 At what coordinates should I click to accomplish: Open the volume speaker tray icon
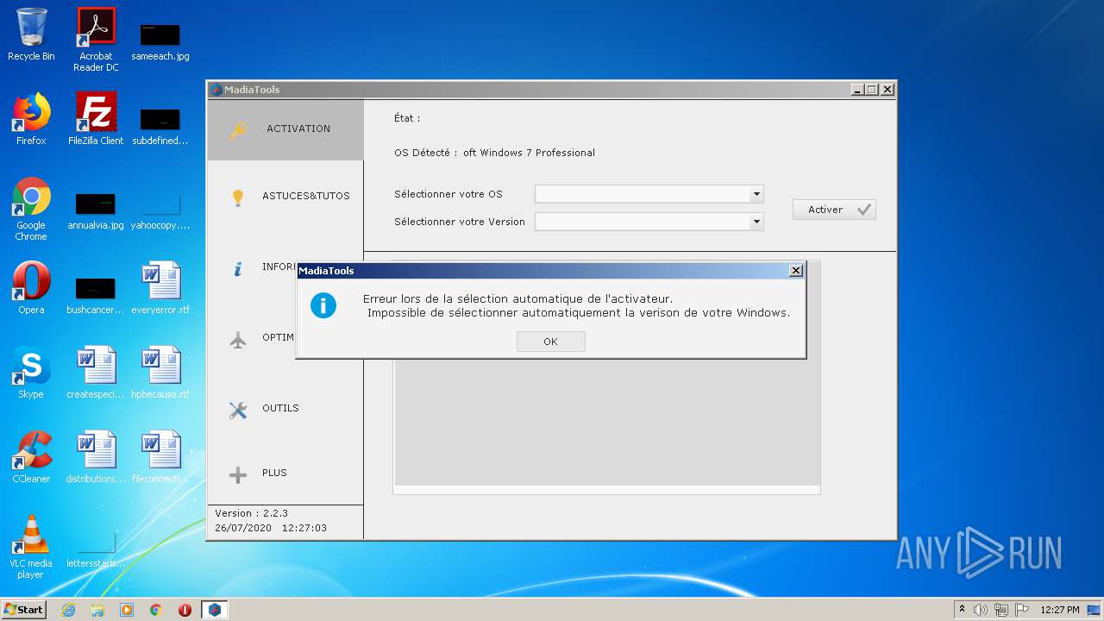(981, 610)
